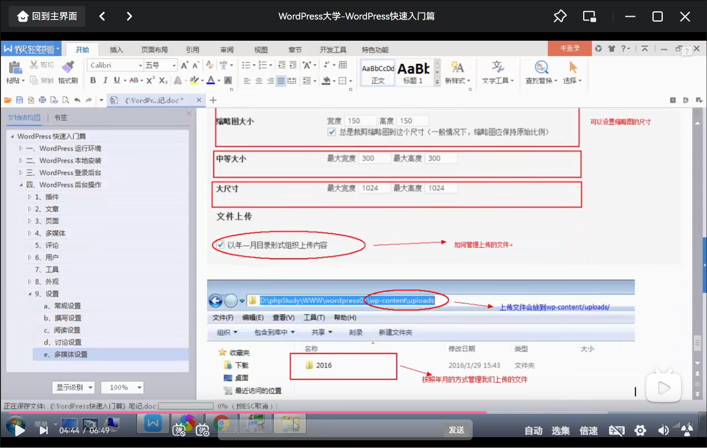Add a new document tab with plus

(x=213, y=100)
